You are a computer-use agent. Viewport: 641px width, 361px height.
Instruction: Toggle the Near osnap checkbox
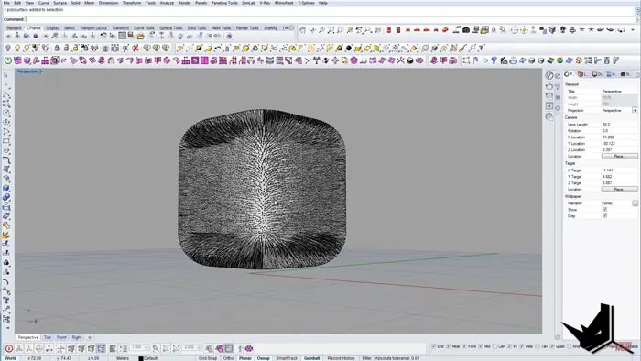[449, 346]
